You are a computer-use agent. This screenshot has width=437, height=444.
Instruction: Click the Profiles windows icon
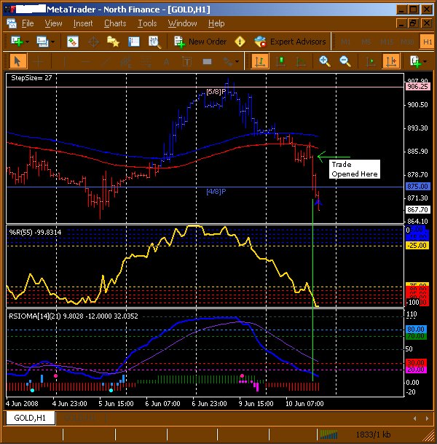(42, 42)
